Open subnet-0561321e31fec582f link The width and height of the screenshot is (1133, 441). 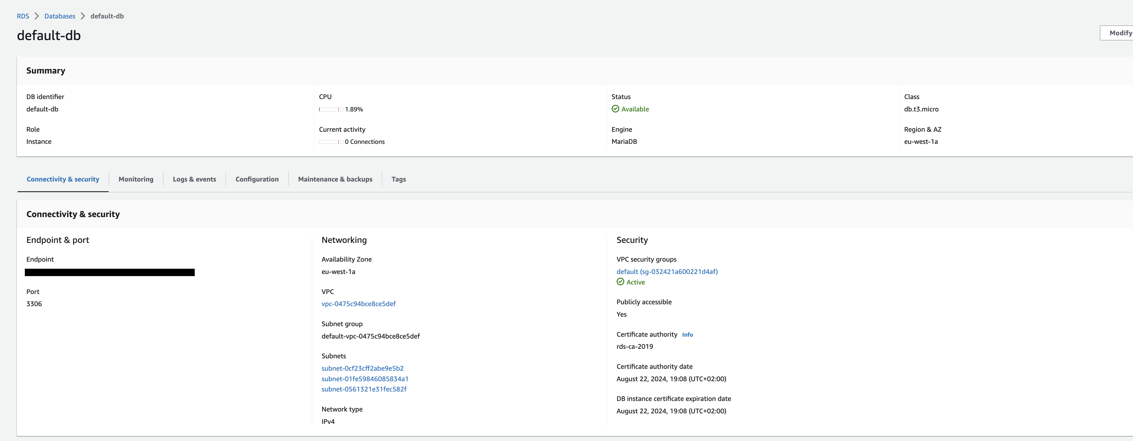364,389
